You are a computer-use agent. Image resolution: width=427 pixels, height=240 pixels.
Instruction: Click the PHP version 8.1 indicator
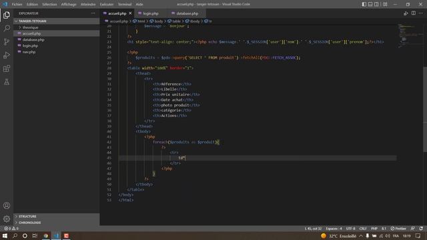click(384, 229)
